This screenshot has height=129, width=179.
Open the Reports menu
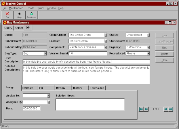pos(30,8)
